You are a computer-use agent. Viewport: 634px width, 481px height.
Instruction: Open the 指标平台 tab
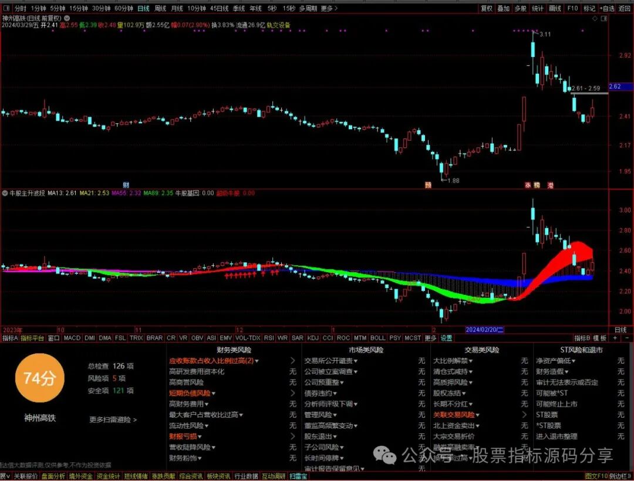tap(32, 338)
